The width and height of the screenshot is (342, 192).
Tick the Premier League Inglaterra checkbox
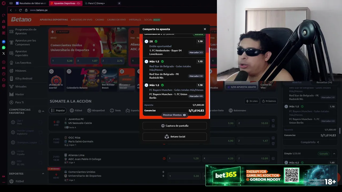[x=40, y=132]
